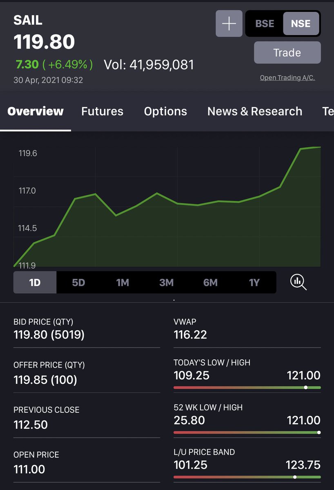Tap the change value 7.30 (+6.49%)
This screenshot has width=334, height=490.
coord(54,65)
